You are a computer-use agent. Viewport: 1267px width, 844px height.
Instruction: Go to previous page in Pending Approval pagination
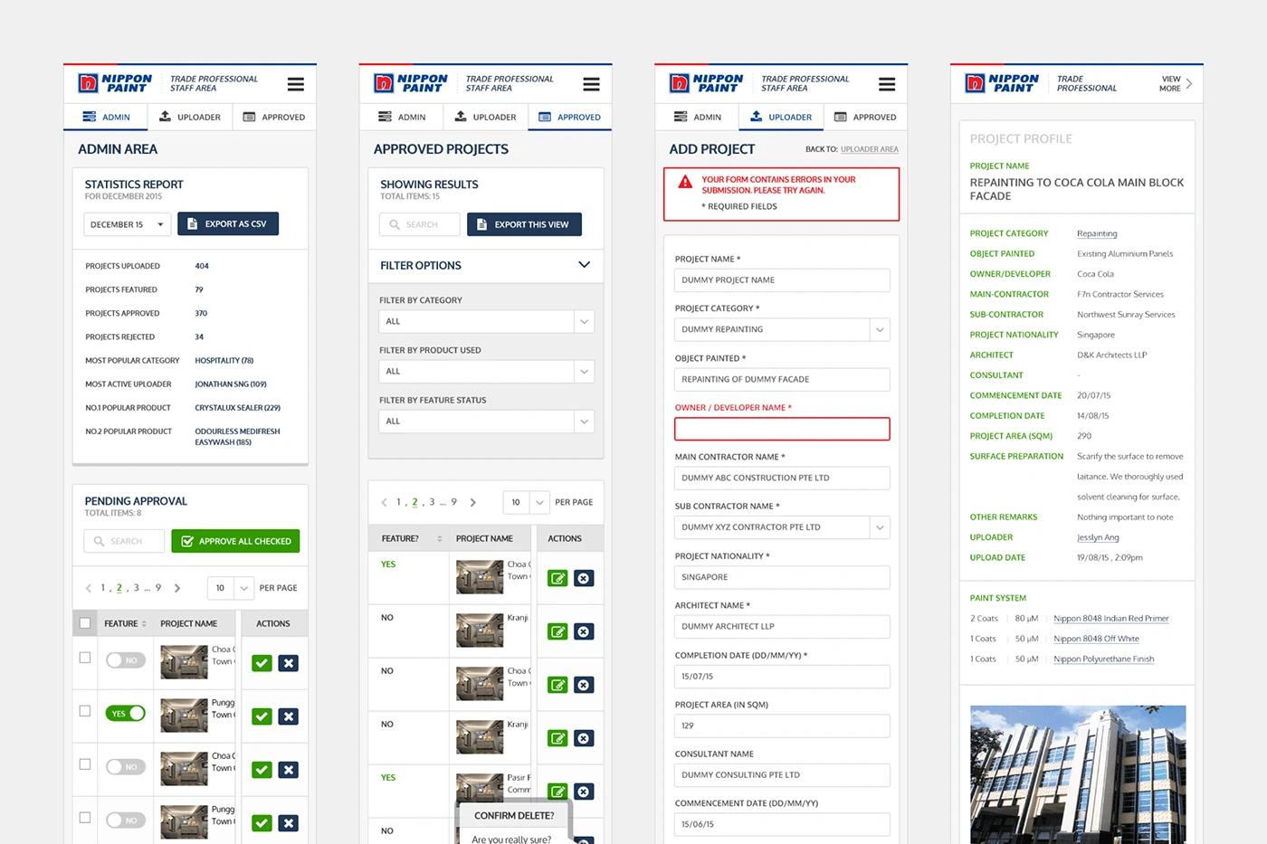click(89, 588)
